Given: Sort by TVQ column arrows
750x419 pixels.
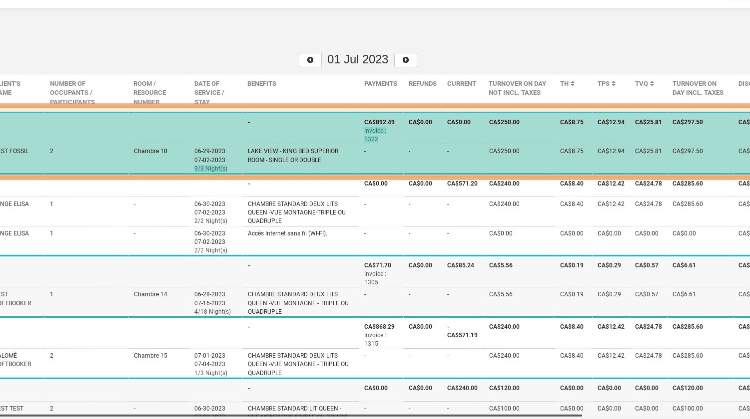Looking at the screenshot, I should pyautogui.click(x=652, y=84).
